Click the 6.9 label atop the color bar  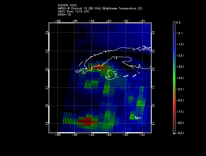[x=178, y=22]
